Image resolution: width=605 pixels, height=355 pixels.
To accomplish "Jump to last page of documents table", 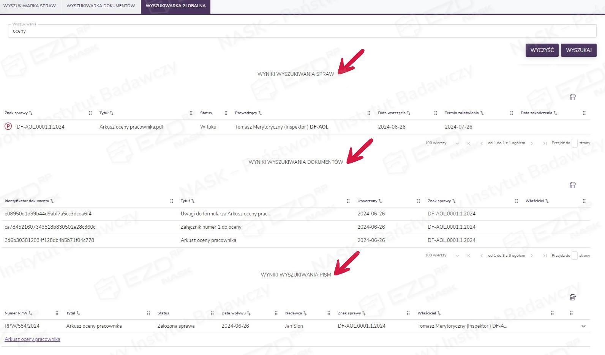I will [x=545, y=256].
